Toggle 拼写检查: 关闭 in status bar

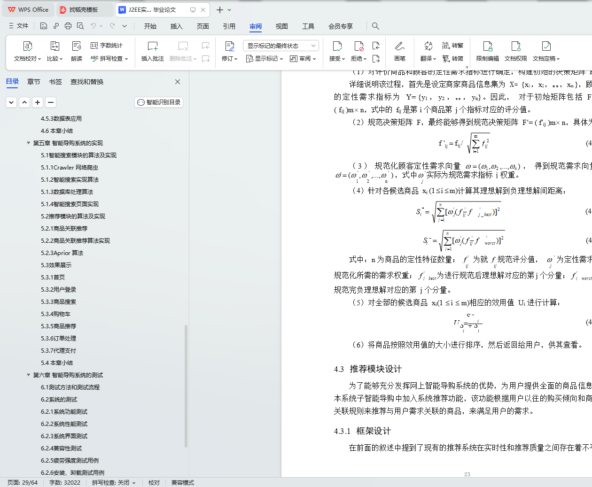113,482
